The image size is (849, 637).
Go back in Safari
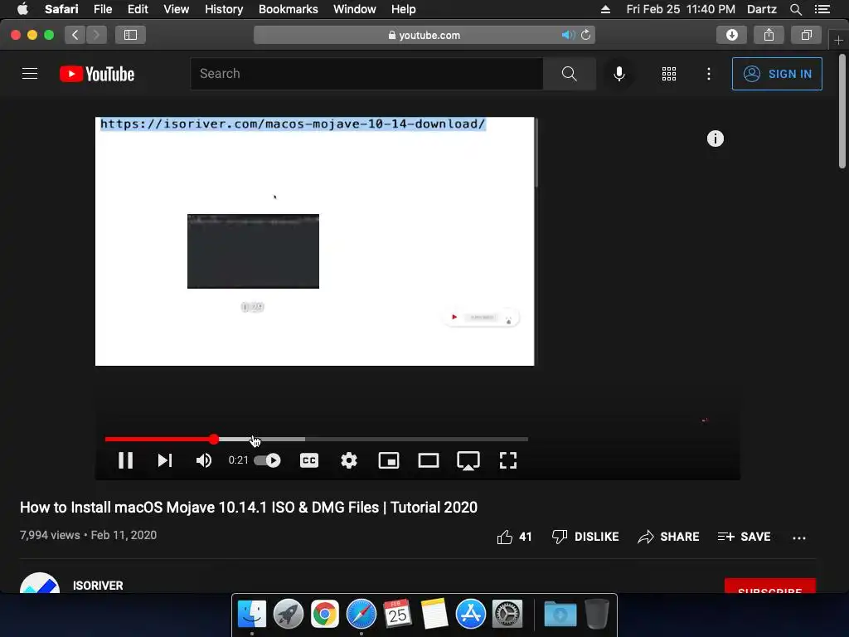(x=75, y=35)
